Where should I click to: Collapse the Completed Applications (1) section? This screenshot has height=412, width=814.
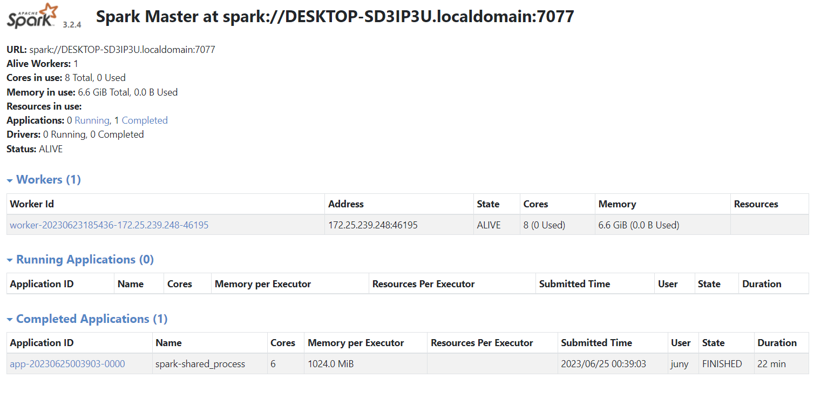point(87,319)
